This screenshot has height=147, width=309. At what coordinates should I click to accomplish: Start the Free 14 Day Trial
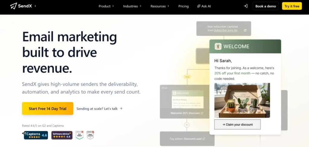click(x=47, y=108)
